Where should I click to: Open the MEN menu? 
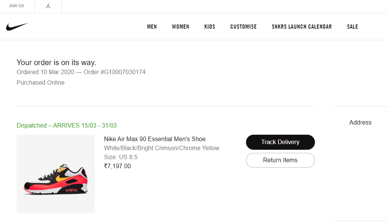(152, 27)
